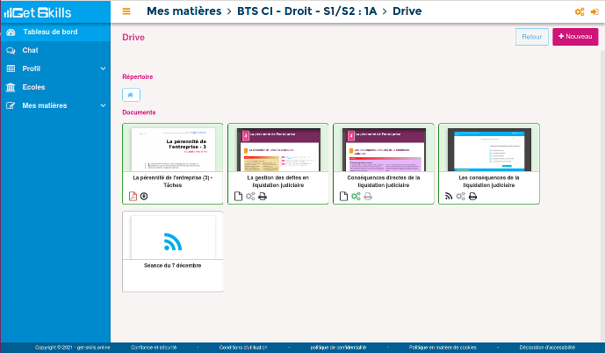605x353 pixels.
Task: Click the Retour button
Action: [x=531, y=37]
